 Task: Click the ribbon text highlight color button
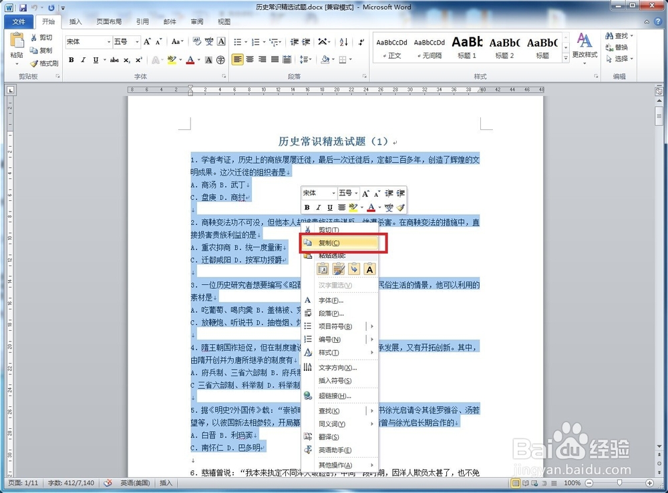(171, 60)
